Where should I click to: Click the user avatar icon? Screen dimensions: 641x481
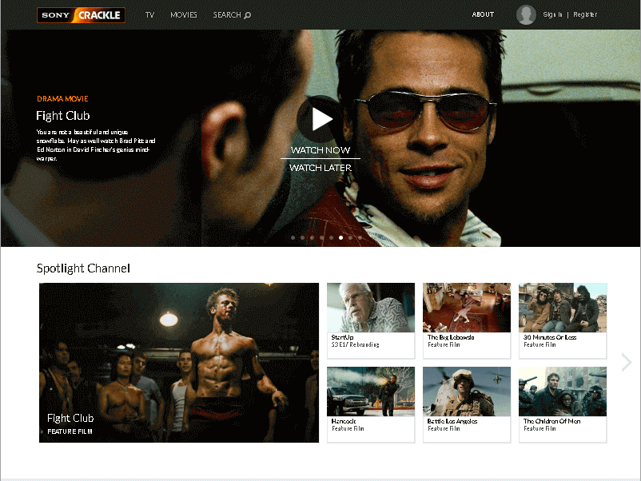coord(526,14)
